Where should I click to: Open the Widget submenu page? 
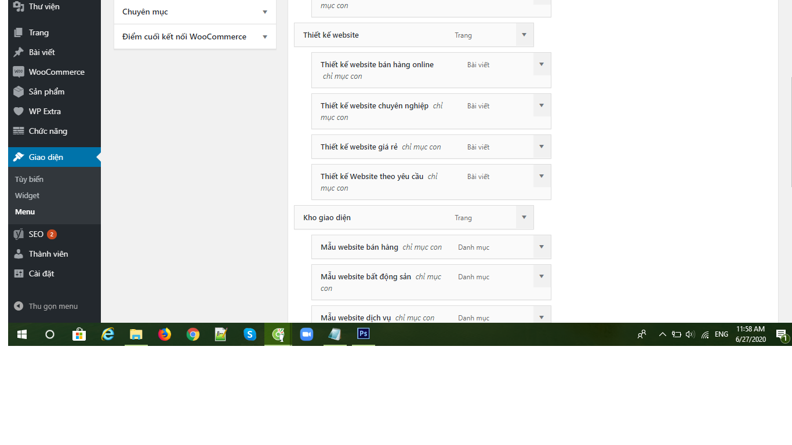click(27, 195)
